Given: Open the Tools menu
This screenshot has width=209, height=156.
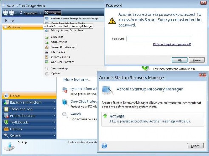Looking at the screenshot, I should click(52, 13).
